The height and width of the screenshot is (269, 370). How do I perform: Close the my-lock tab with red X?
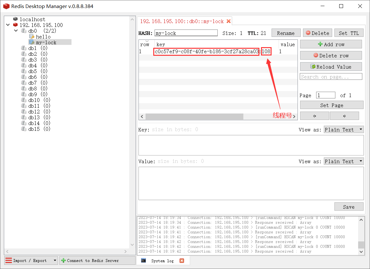[229, 21]
